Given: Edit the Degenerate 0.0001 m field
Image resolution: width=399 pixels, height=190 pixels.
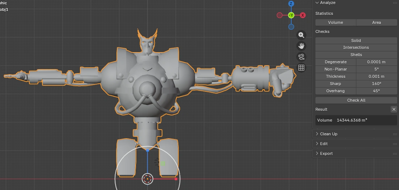Looking at the screenshot, I should 376,62.
